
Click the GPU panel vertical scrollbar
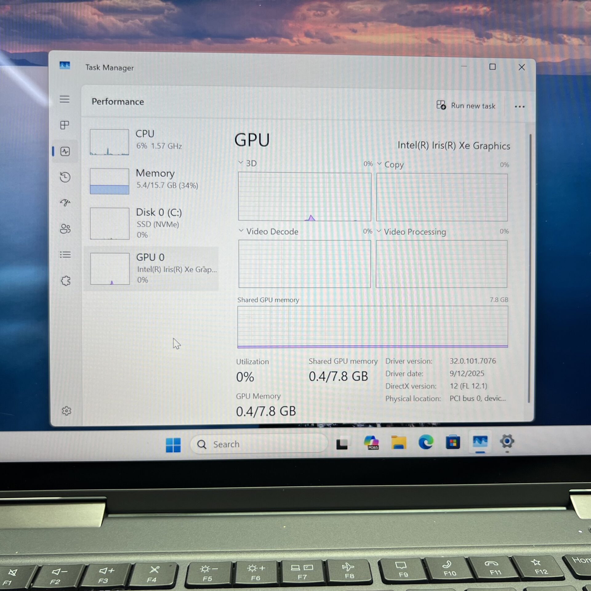point(529,268)
